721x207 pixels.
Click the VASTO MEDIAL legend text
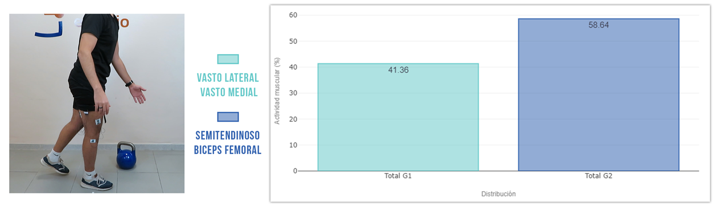229,92
